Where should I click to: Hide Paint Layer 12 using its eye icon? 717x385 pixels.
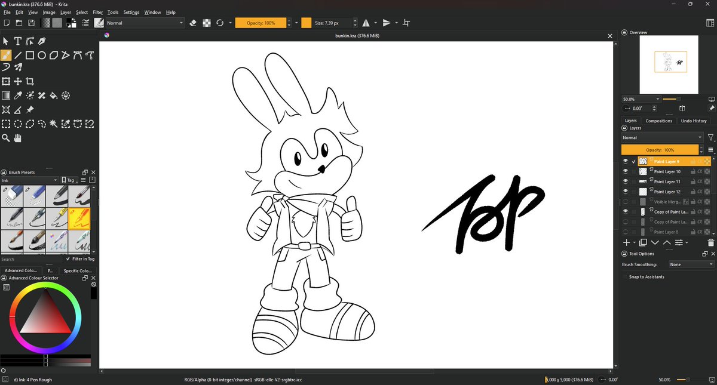(626, 192)
